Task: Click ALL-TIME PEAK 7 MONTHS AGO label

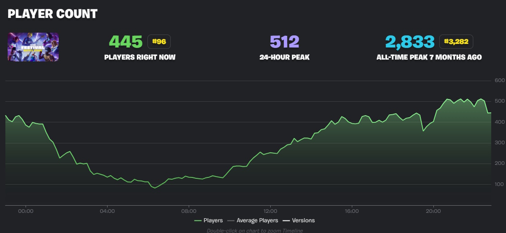Action: [x=429, y=57]
